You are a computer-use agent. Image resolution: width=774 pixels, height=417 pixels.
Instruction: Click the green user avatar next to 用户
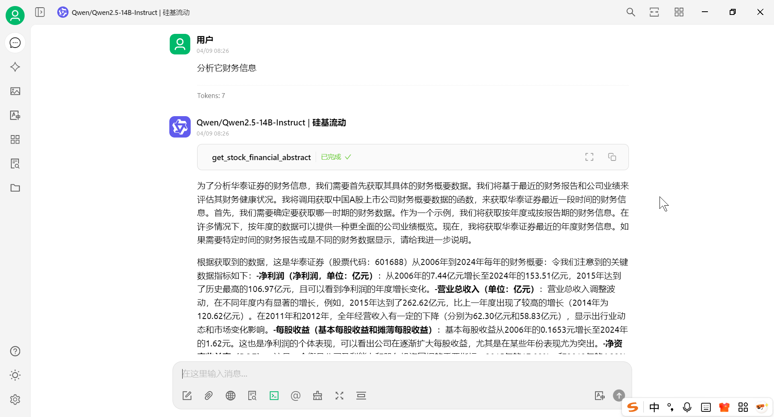point(180,44)
